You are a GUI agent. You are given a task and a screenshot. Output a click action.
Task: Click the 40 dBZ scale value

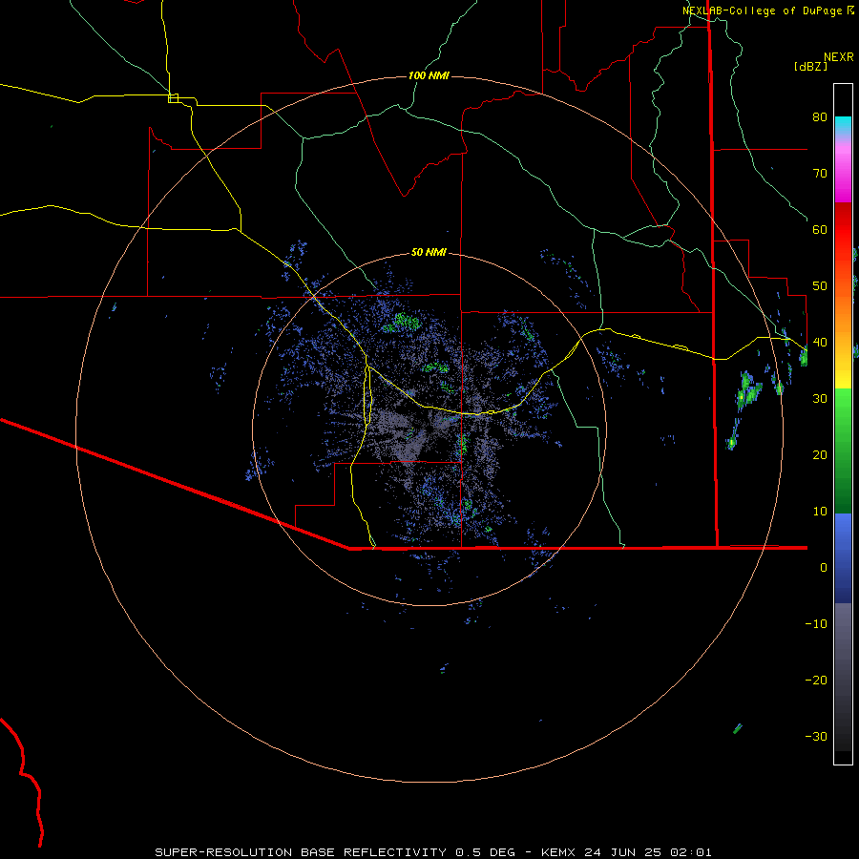tap(820, 342)
